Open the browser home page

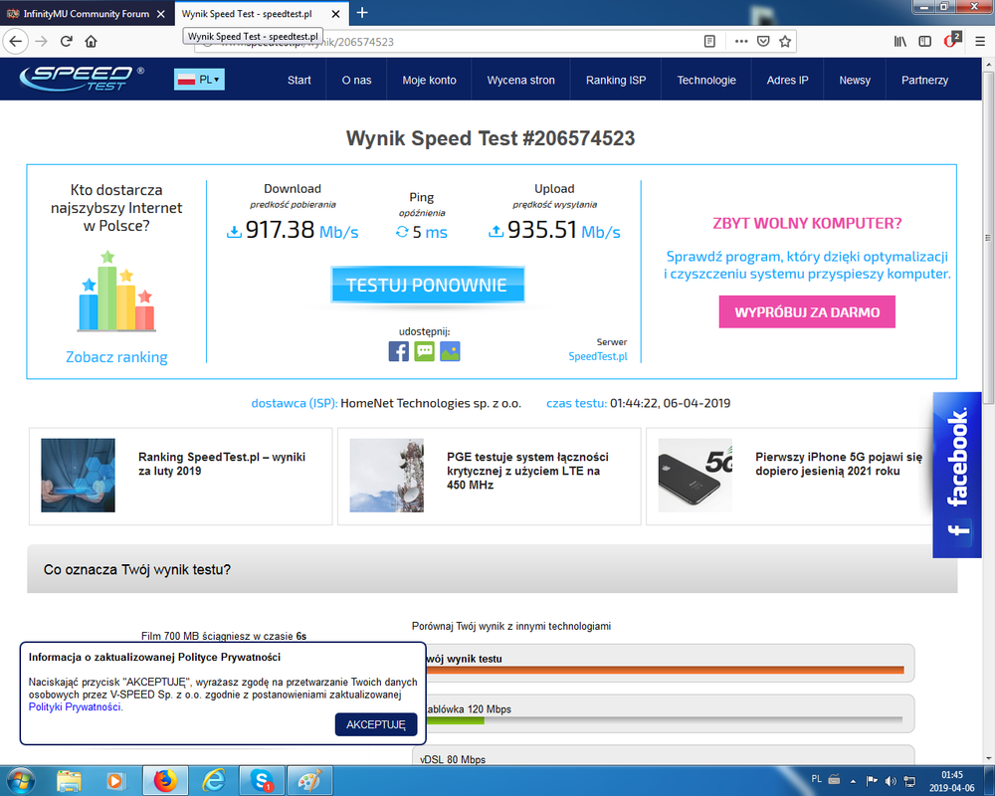(x=91, y=41)
